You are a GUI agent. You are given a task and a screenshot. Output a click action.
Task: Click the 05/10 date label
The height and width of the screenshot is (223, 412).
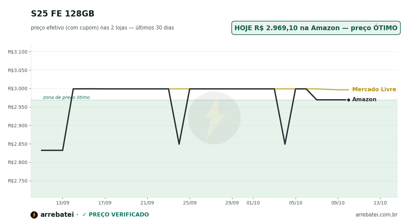pos(296,203)
